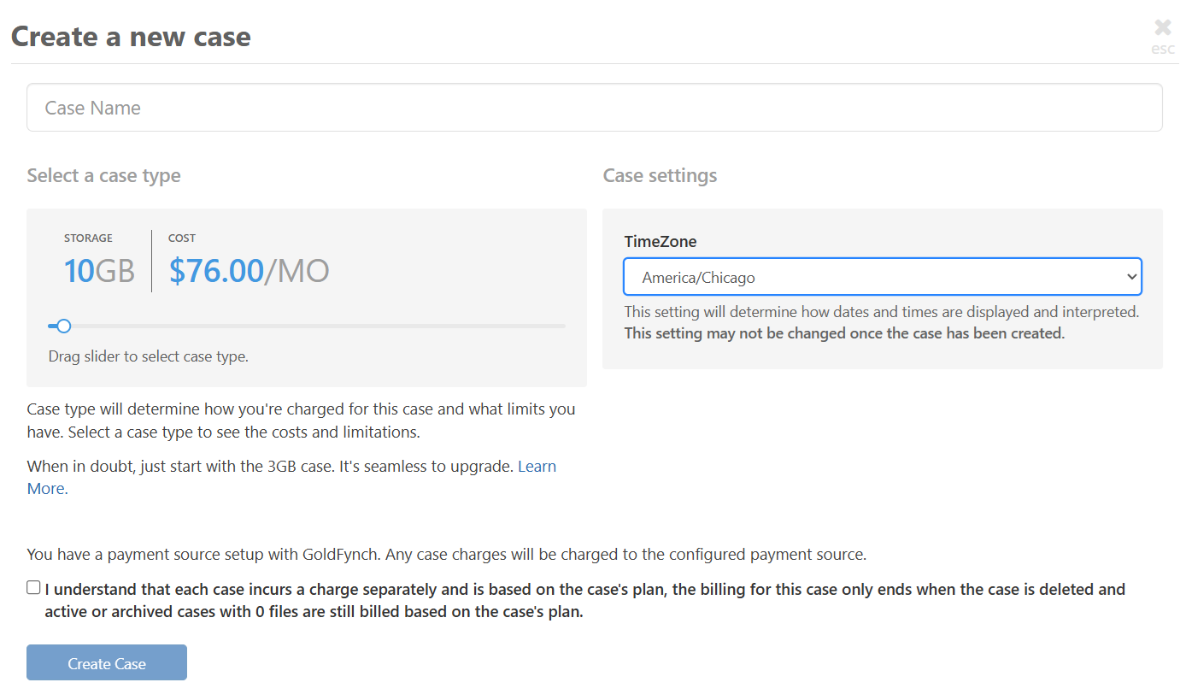1186x700 pixels.
Task: Click the STORAGE label
Action: (x=88, y=238)
